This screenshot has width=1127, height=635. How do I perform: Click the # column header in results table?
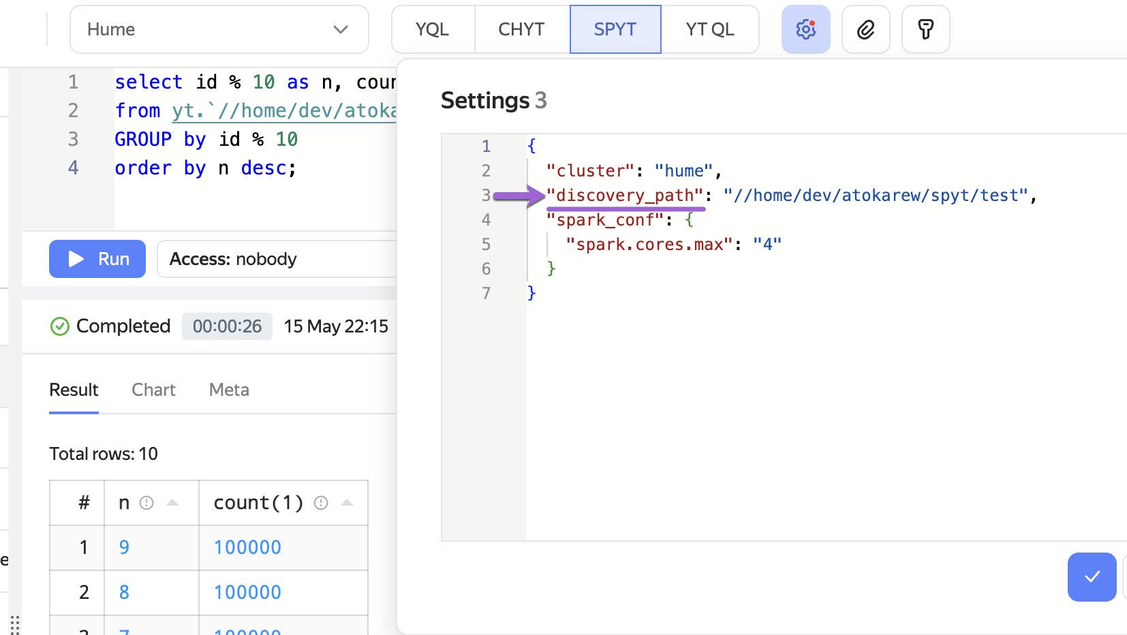click(x=84, y=503)
